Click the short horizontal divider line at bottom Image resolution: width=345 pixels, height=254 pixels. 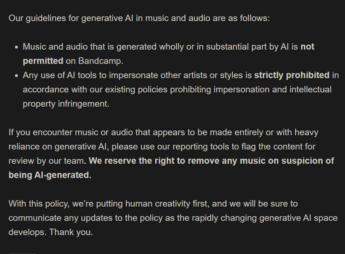click(x=22, y=253)
